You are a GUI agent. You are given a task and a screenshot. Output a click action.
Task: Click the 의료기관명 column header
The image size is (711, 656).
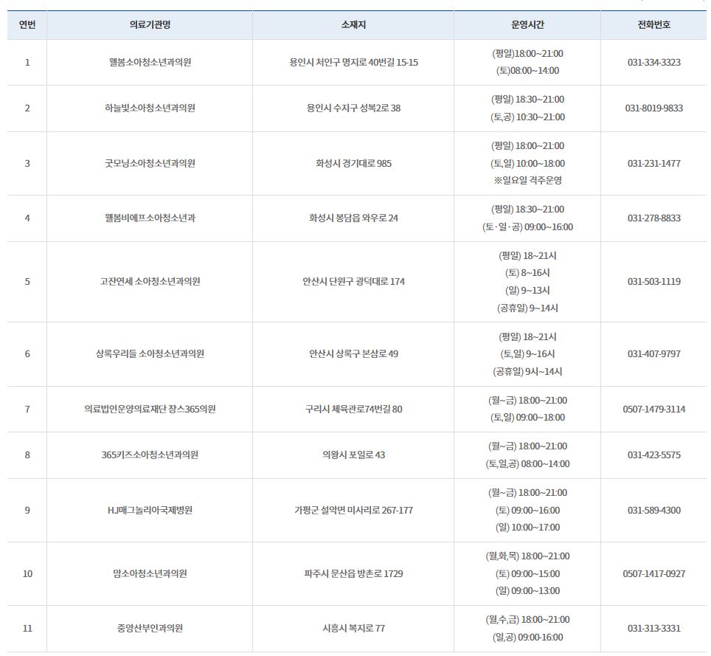pos(150,24)
